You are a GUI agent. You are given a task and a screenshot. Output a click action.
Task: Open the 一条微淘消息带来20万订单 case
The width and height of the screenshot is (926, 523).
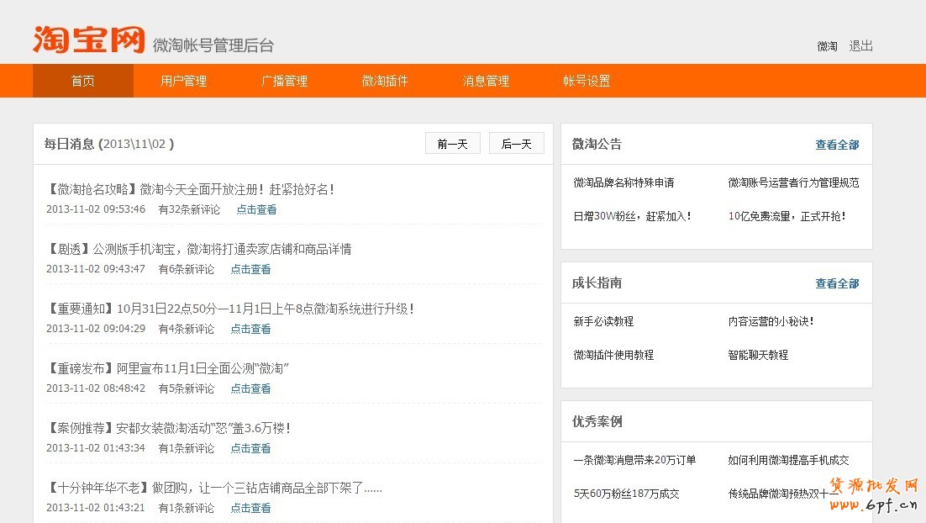pos(634,460)
